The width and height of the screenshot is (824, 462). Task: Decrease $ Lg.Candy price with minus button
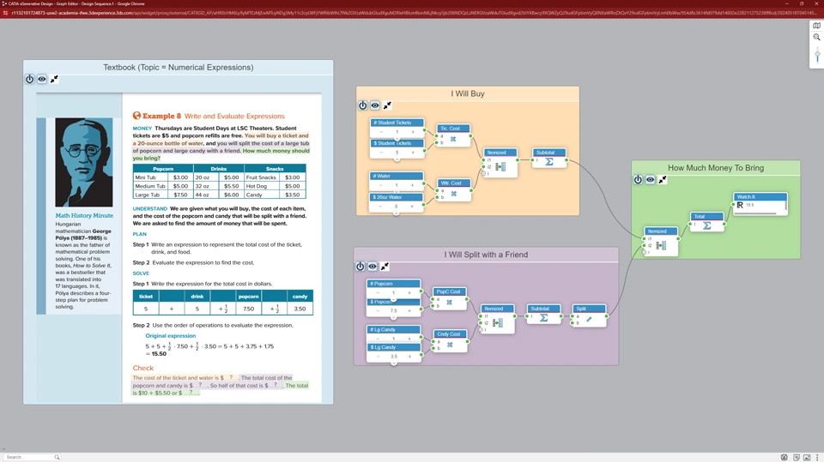(x=378, y=356)
